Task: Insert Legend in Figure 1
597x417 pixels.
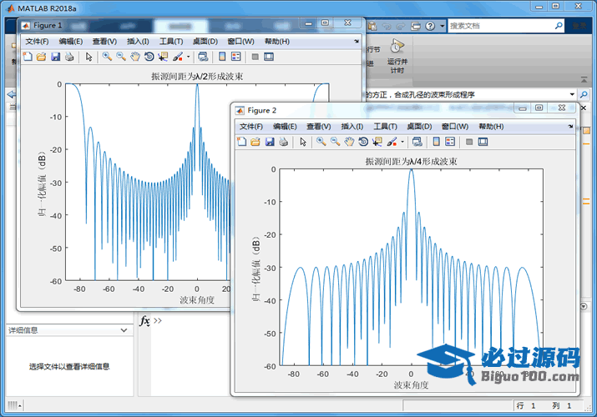Action: pos(236,57)
